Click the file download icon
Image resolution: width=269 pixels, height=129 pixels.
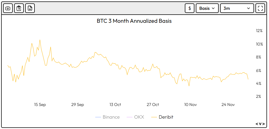pyautogui.click(x=30, y=8)
